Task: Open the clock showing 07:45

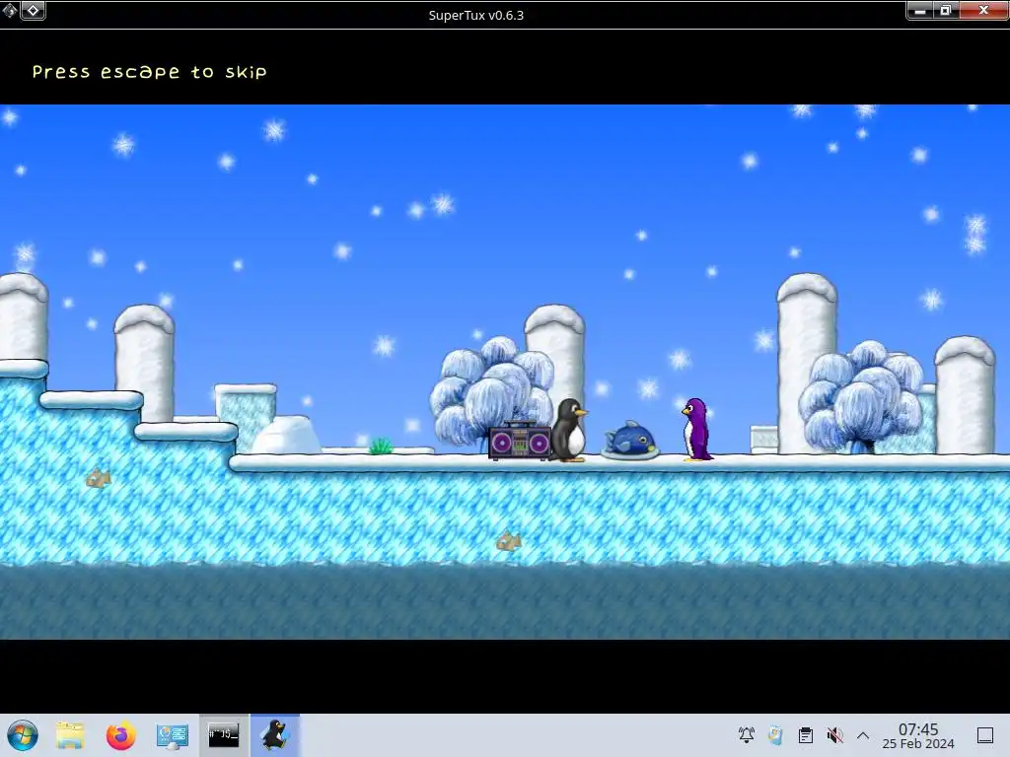Action: [x=918, y=735]
